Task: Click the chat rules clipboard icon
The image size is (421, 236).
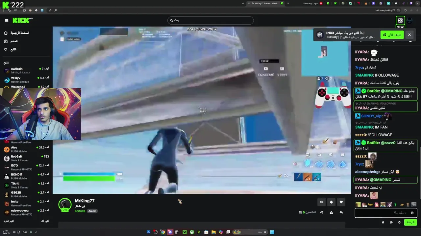Action: 383,222
